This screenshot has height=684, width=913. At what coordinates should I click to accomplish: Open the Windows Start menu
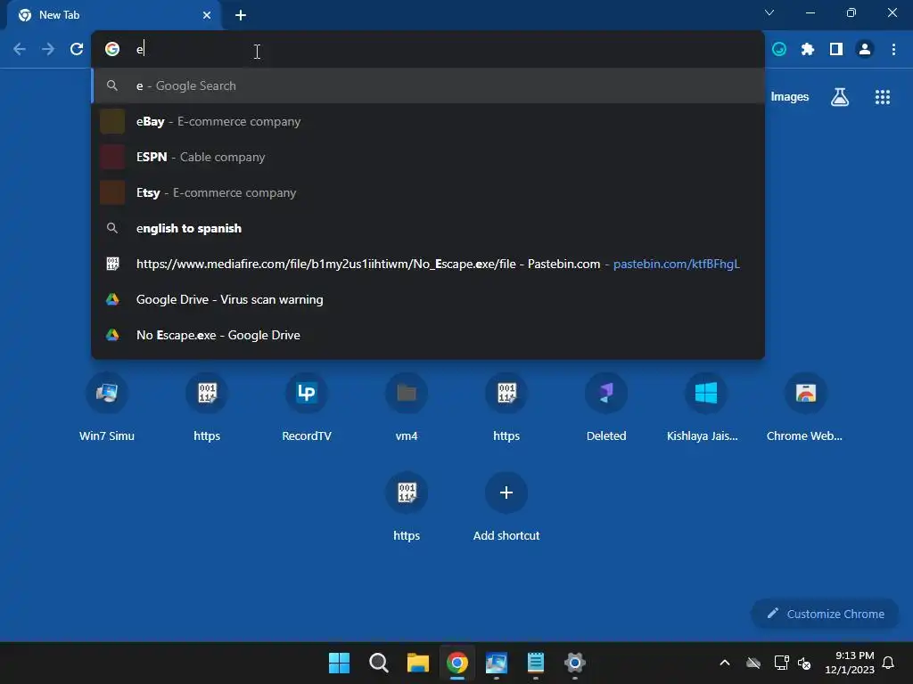(x=339, y=663)
